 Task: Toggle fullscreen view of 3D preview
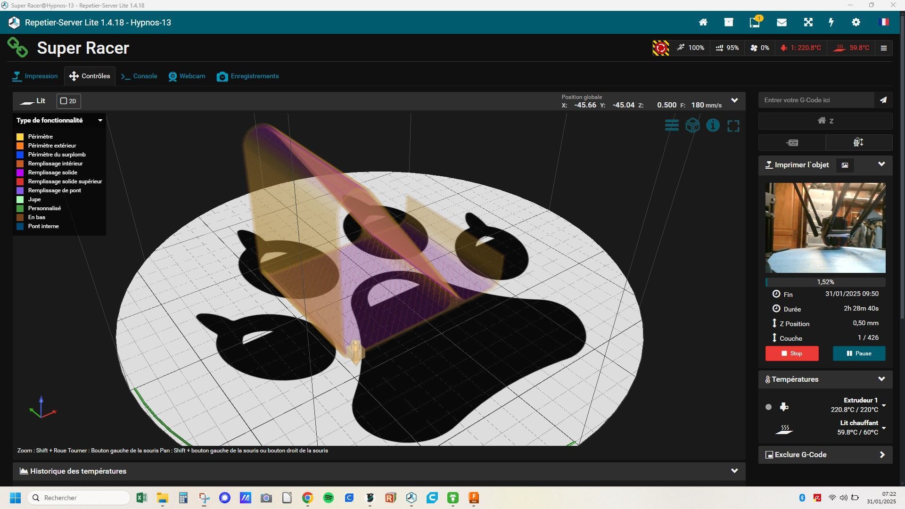coord(733,126)
